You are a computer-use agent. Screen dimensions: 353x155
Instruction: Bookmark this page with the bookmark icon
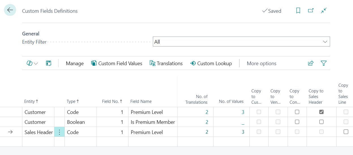298,11
